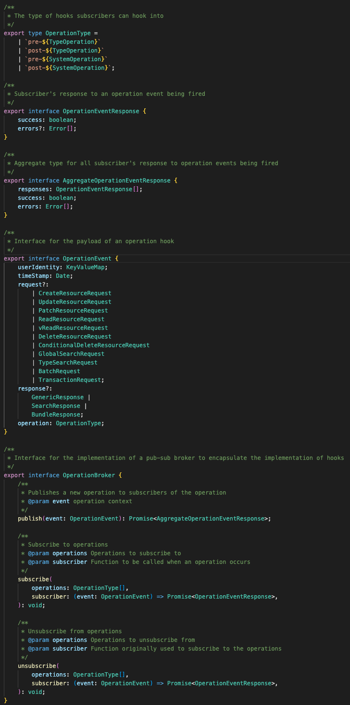Click the "TransactionRequest;" union member
Screen dimensions: 350x705
[71, 380]
